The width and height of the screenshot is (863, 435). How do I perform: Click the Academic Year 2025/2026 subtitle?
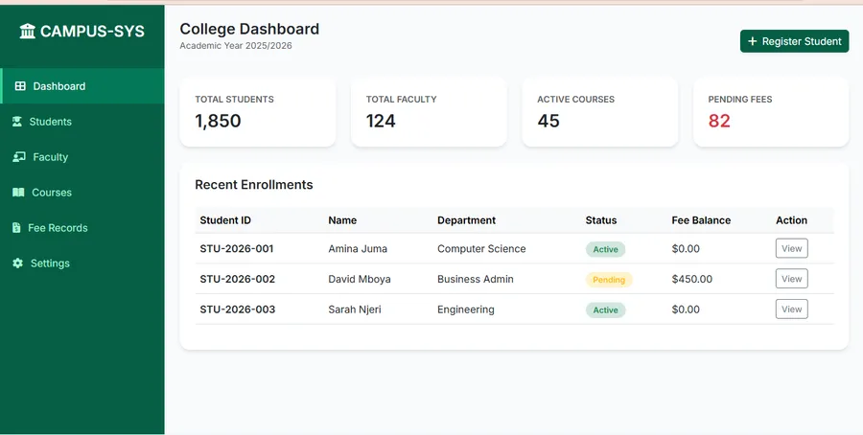click(236, 46)
